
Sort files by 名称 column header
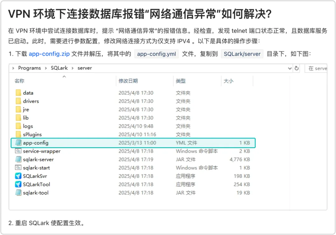(x=20, y=81)
